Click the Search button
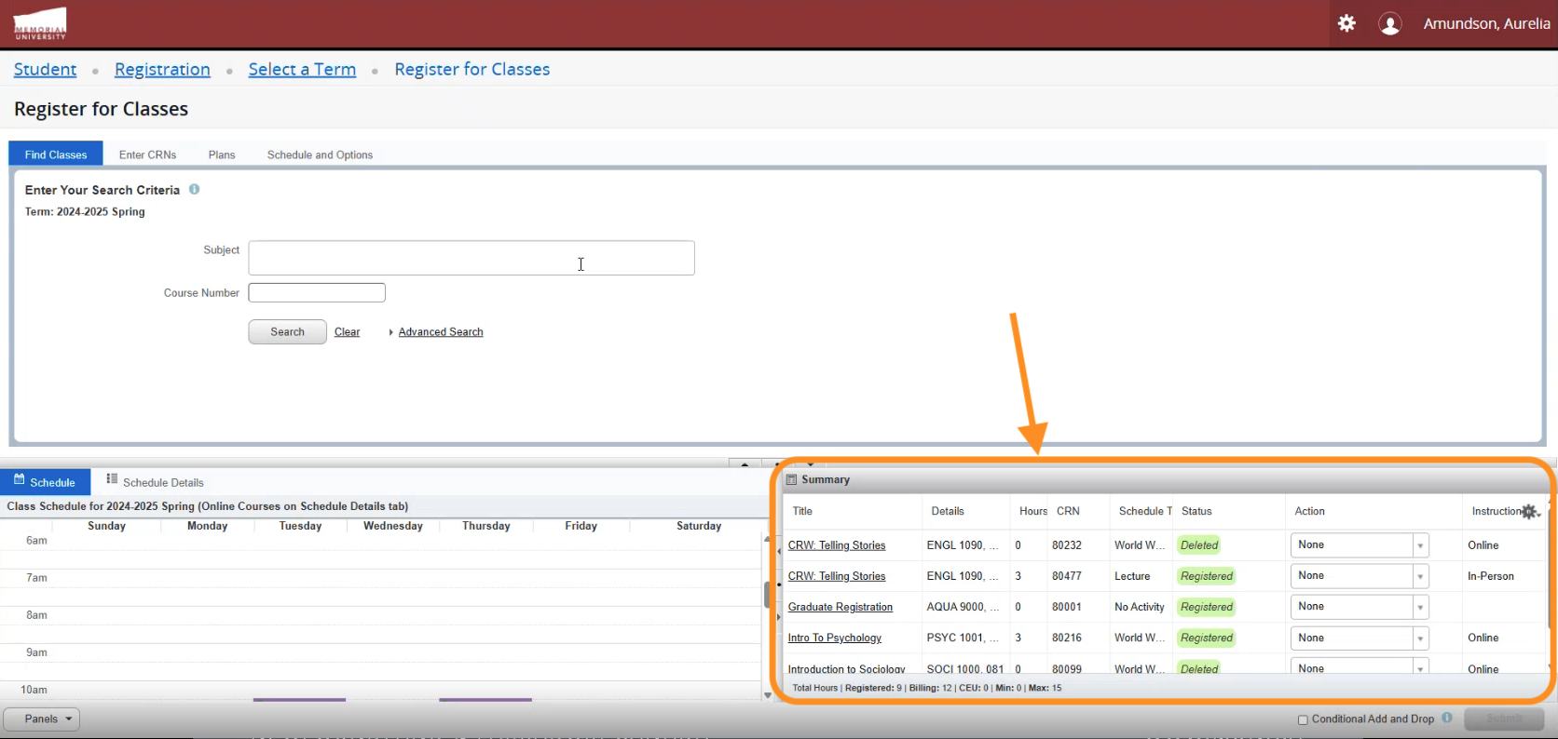Screen dimensions: 1558x739 point(287,332)
